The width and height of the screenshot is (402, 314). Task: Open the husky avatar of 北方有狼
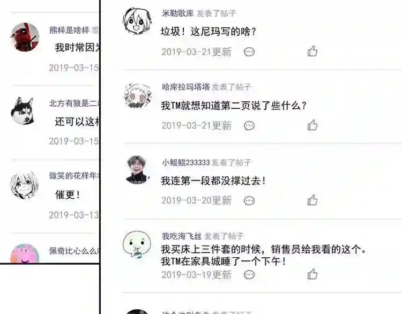(x=23, y=111)
